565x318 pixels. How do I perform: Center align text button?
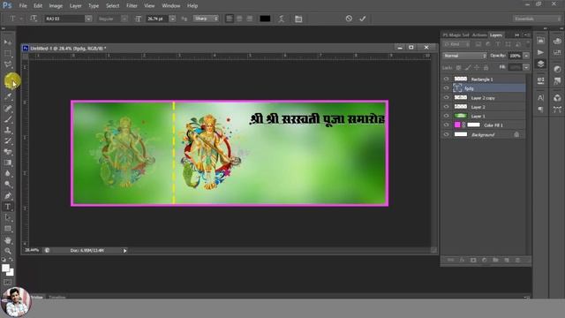click(239, 19)
